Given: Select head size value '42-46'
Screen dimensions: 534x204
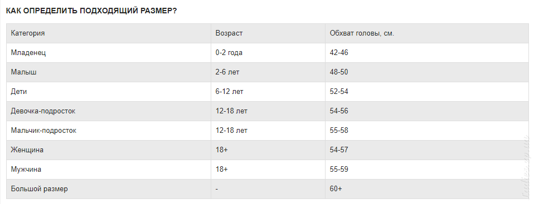Looking at the screenshot, I should [339, 53].
